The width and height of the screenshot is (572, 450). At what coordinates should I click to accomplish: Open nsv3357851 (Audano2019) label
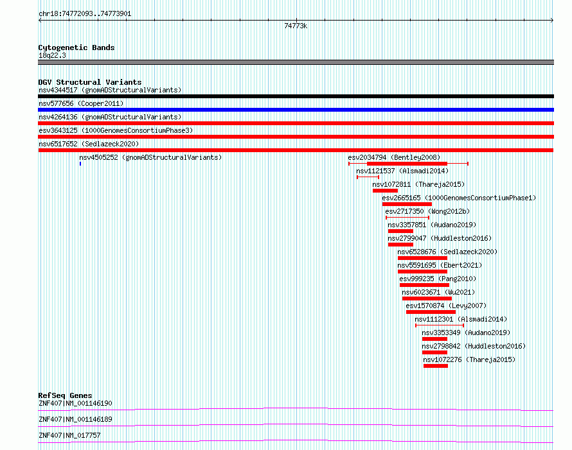pos(432,225)
